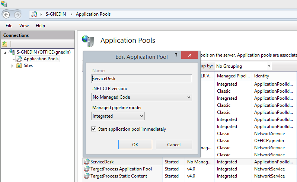Open the View menu

pos(24,26)
